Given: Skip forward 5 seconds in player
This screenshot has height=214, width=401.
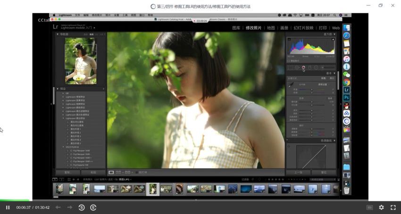Looking at the screenshot, I should pyautogui.click(x=93, y=207).
